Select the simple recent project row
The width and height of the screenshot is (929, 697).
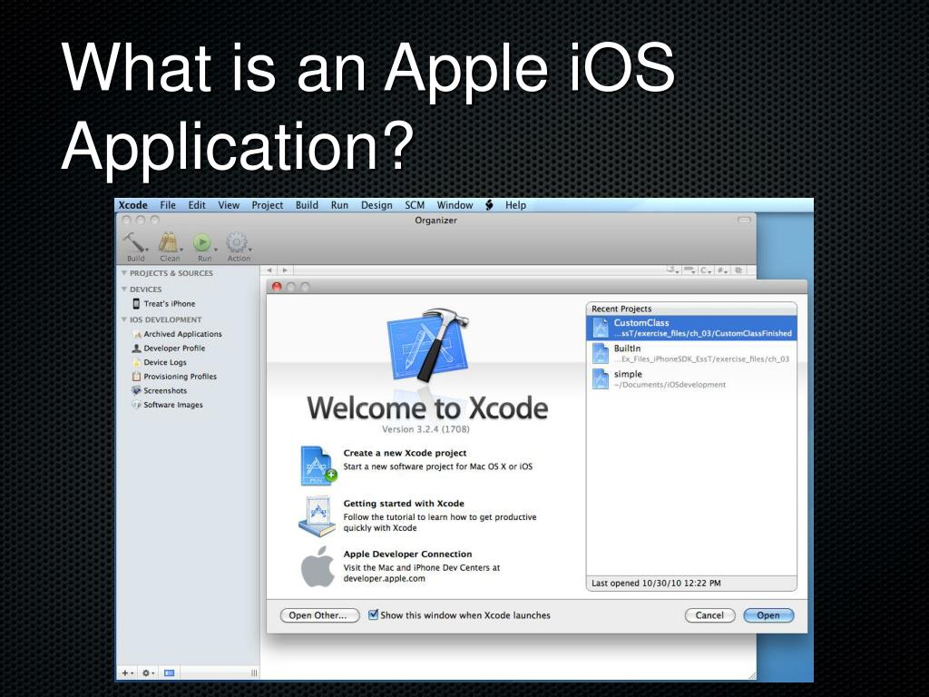click(691, 379)
